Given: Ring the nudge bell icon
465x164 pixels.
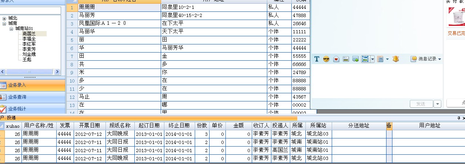Looking at the screenshot, I should [396, 59].
